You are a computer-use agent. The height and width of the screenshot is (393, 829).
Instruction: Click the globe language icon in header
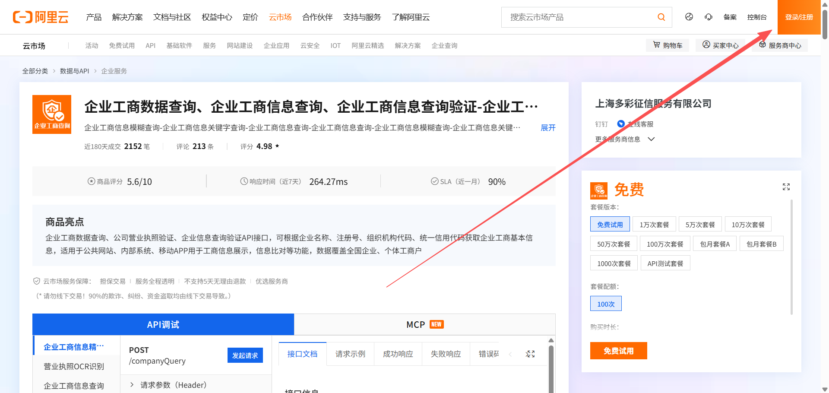689,17
